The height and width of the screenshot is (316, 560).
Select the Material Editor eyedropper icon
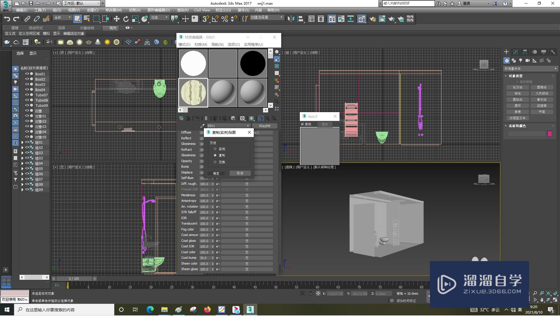[203, 126]
